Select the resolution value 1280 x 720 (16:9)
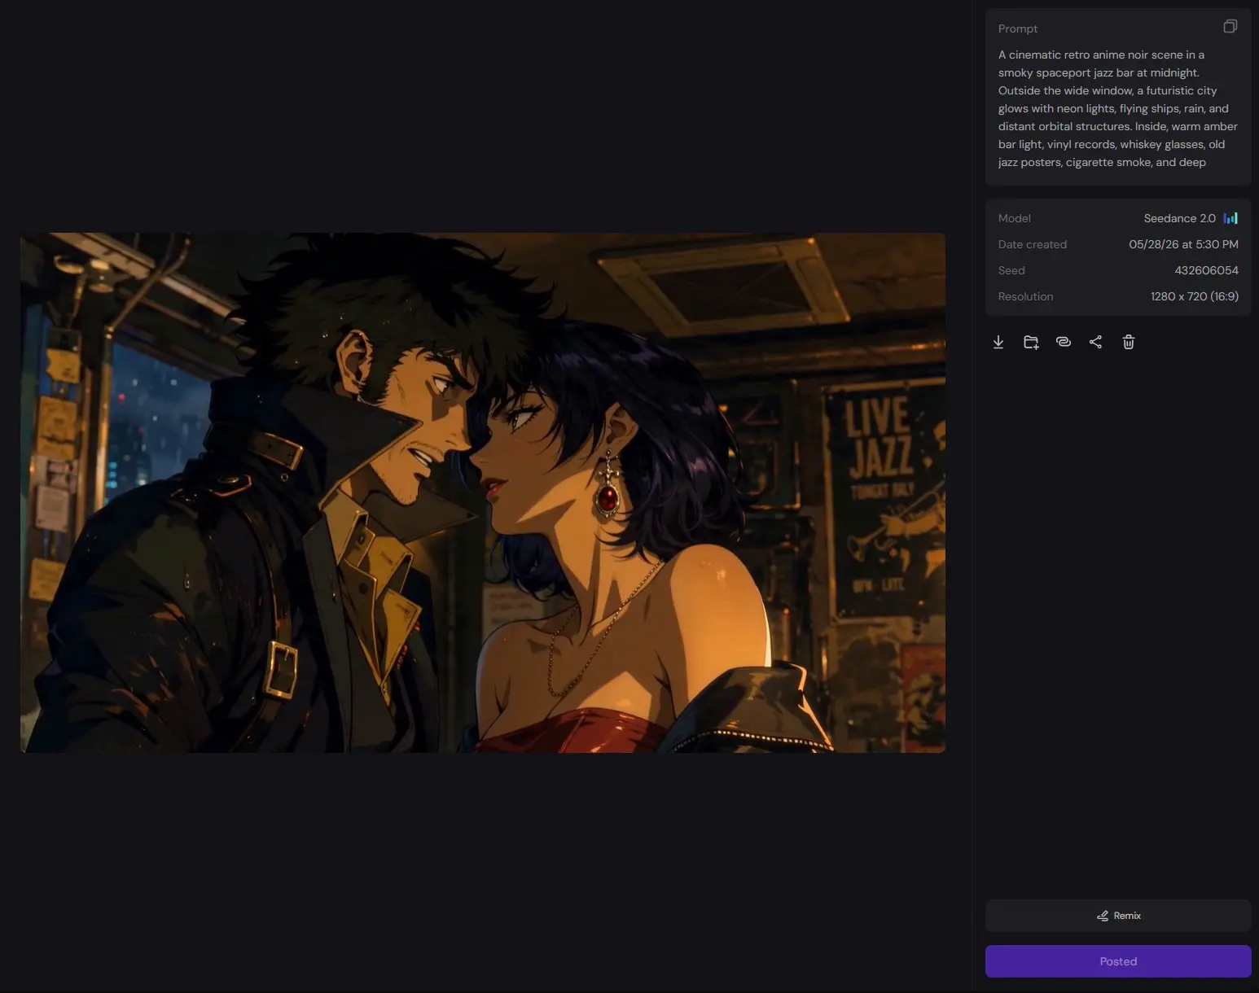Screen dimensions: 1259x993 tap(1194, 296)
